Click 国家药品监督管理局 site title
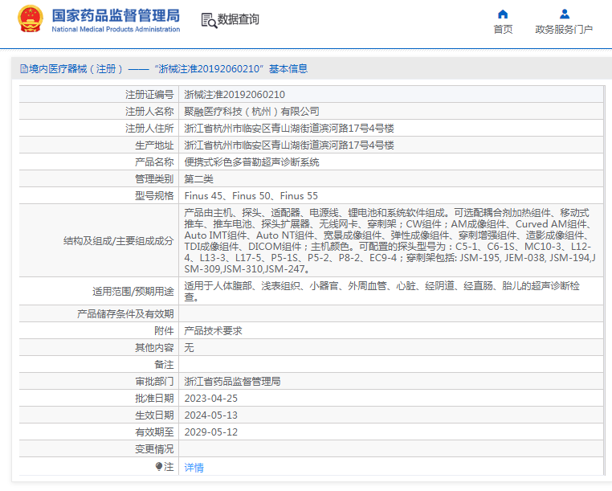 [x=116, y=15]
